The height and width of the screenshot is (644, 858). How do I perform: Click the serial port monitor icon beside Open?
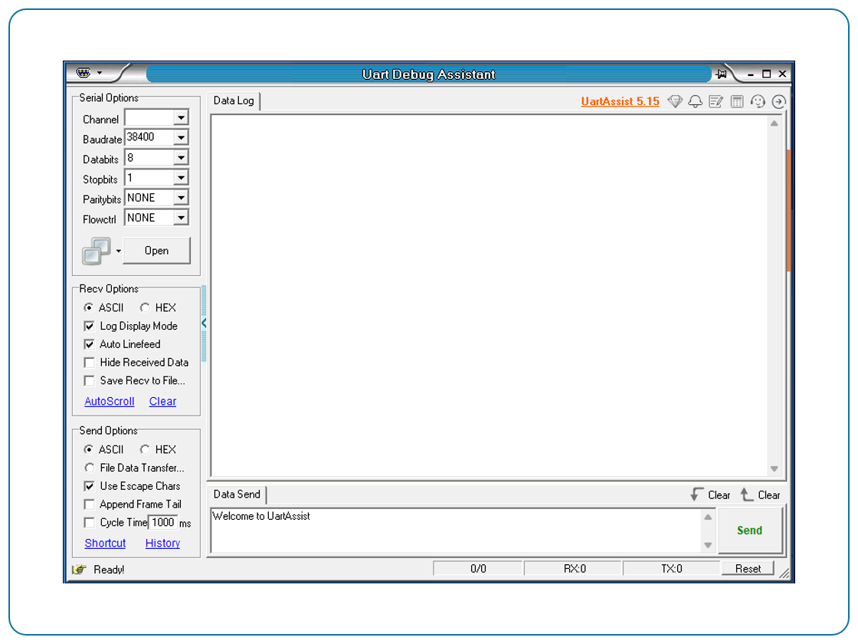[97, 251]
